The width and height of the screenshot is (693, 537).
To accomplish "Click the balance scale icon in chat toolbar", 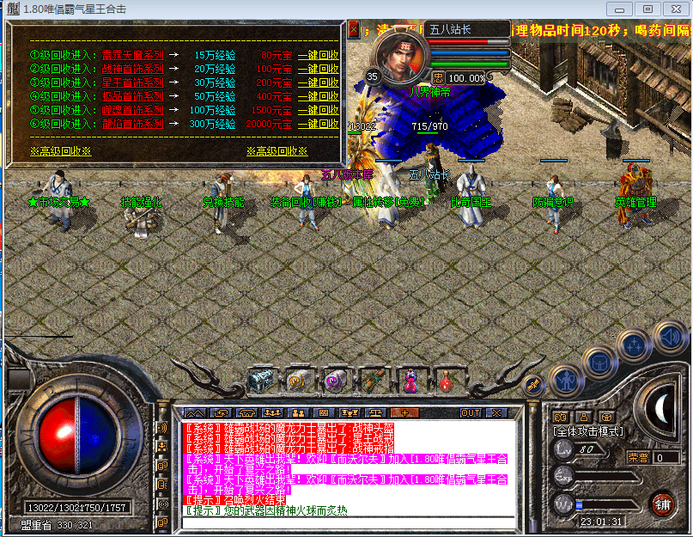I will (375, 413).
